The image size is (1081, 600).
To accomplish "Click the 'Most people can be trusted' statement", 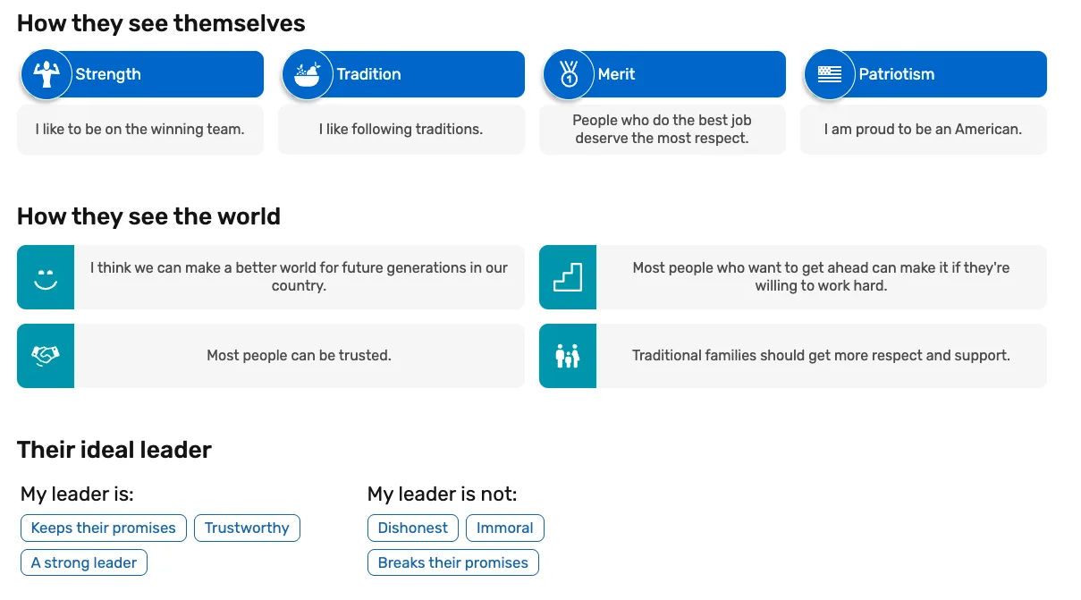I will (299, 356).
